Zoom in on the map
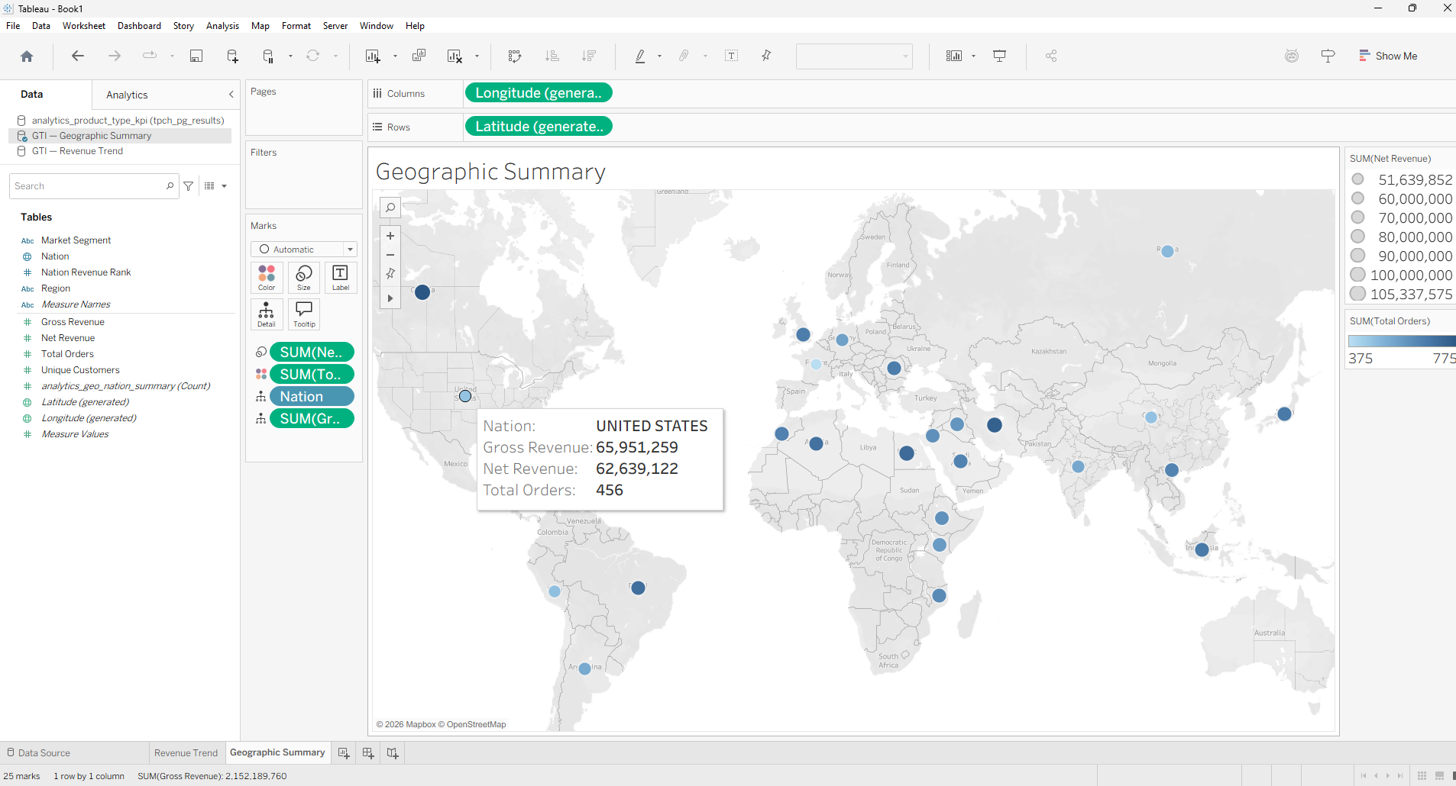Viewport: 1456px width, 786px height. (x=390, y=236)
